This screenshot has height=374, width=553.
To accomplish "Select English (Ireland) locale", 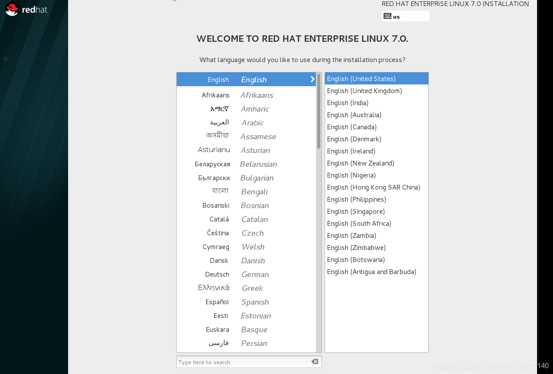I will coord(377,151).
